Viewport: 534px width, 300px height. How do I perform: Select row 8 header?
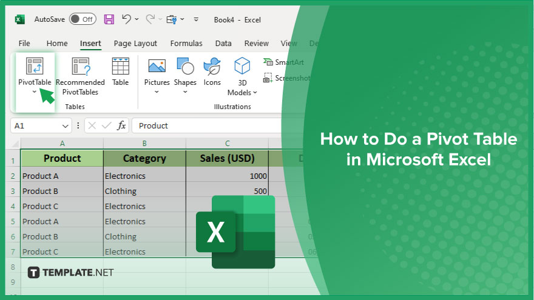(x=13, y=267)
